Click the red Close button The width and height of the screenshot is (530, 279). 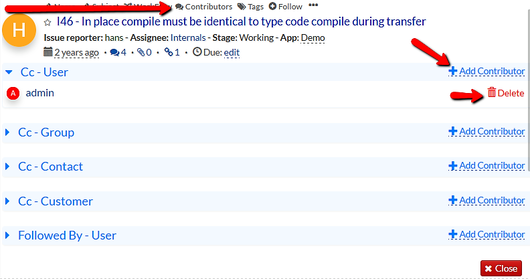tap(501, 268)
